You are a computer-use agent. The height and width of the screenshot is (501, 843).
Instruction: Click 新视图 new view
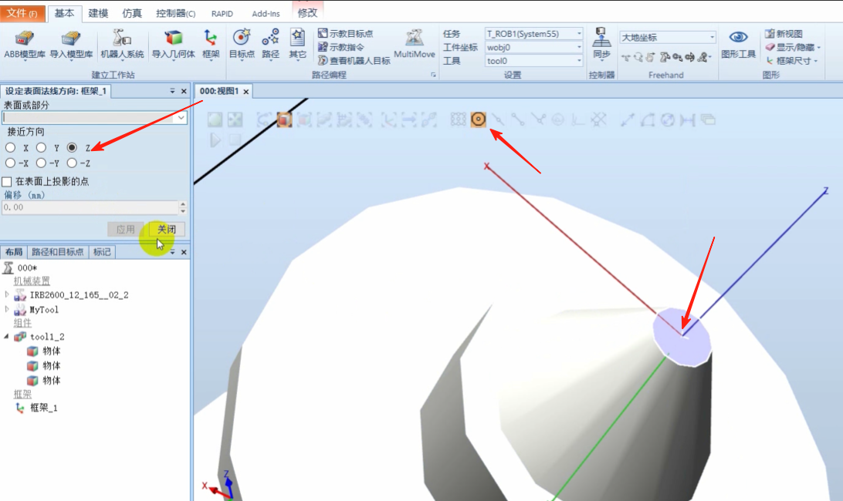point(784,33)
